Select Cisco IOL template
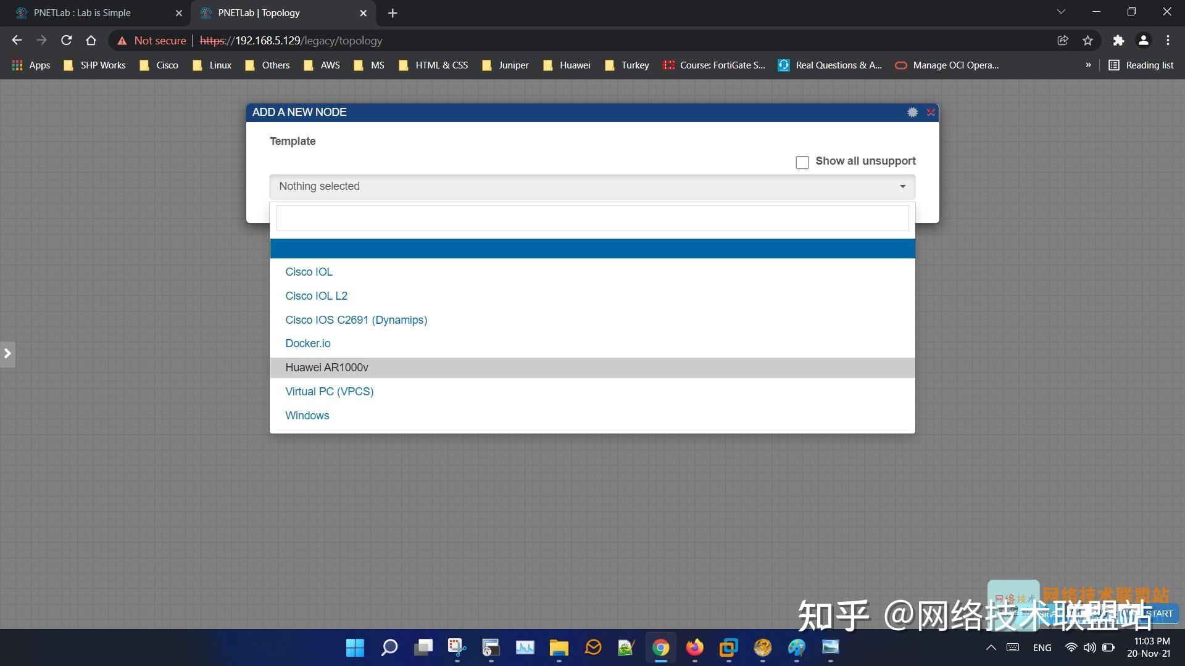Image resolution: width=1185 pixels, height=666 pixels. [x=309, y=272]
